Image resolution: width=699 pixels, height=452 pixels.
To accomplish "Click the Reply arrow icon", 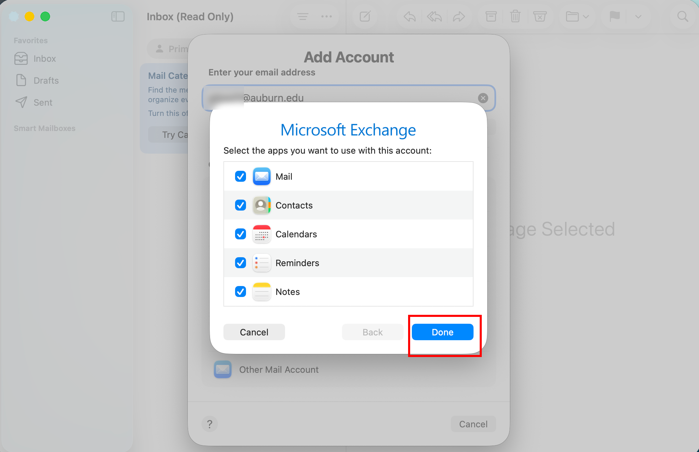I will [409, 16].
